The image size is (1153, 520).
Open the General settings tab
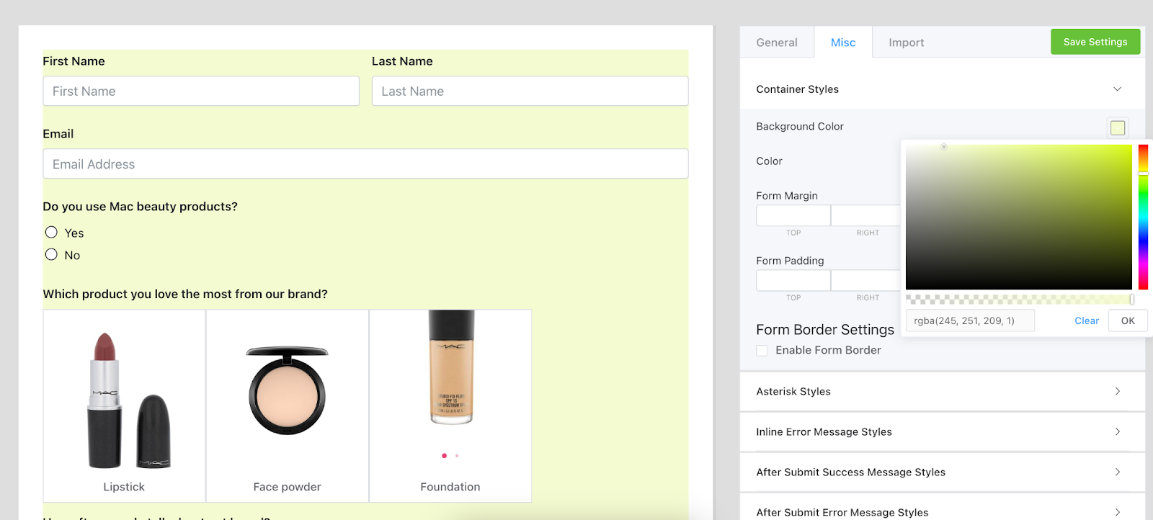[777, 42]
